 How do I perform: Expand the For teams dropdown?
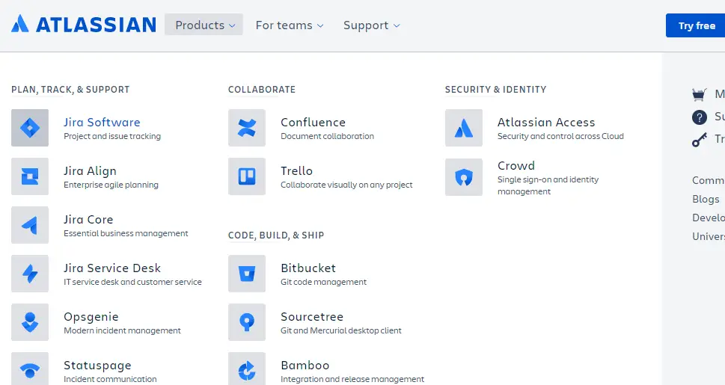pos(290,25)
